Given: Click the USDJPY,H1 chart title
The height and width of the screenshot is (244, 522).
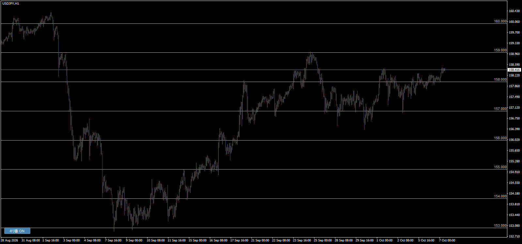Looking at the screenshot, I should point(10,4).
